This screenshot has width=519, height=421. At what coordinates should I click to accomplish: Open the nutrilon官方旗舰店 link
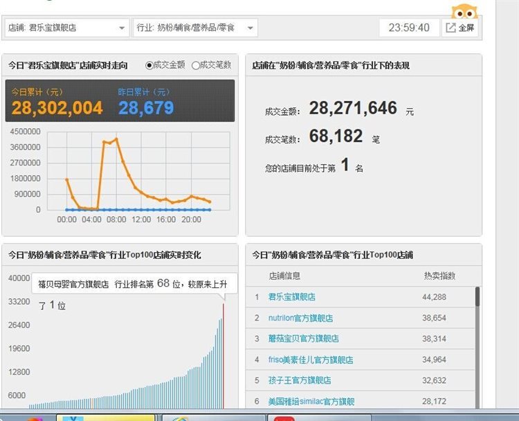click(300, 318)
